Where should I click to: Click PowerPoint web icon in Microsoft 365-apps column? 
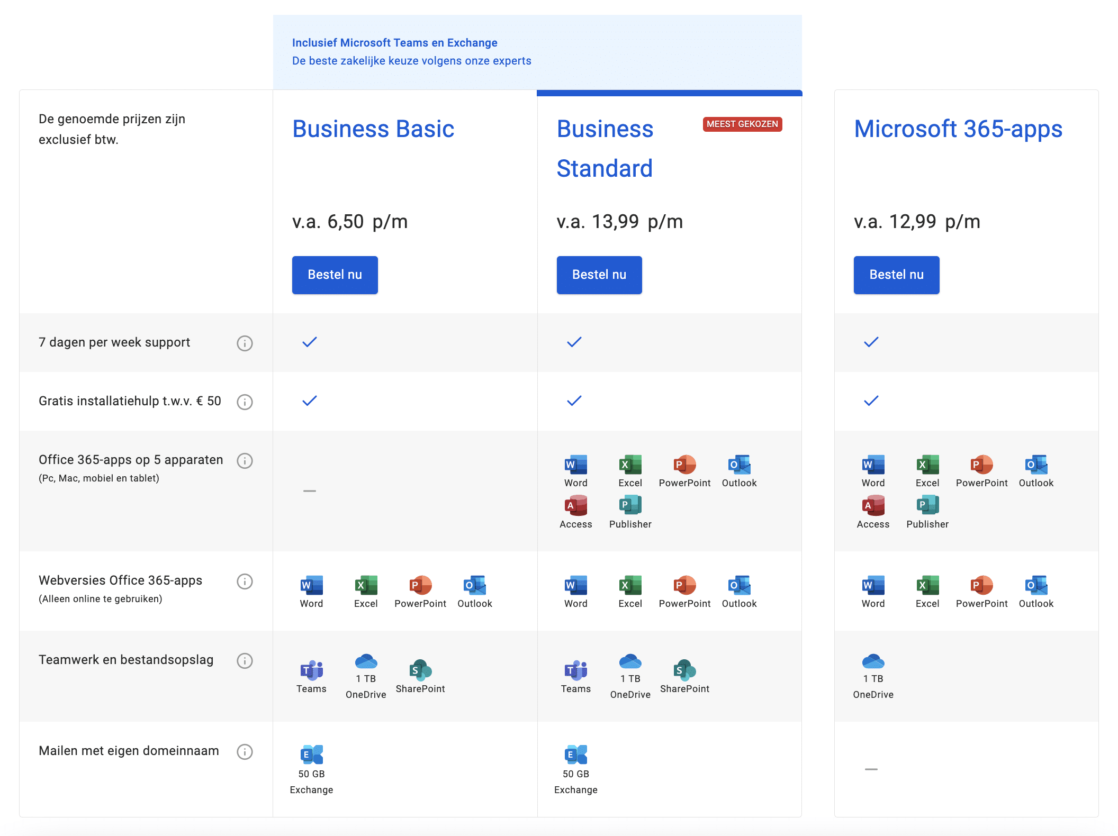(x=982, y=585)
